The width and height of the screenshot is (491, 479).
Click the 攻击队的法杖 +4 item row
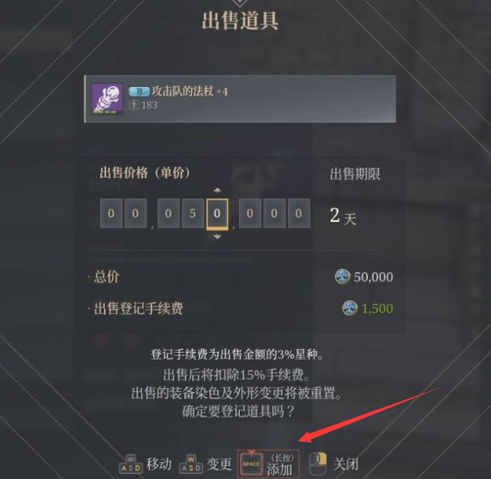[240, 99]
